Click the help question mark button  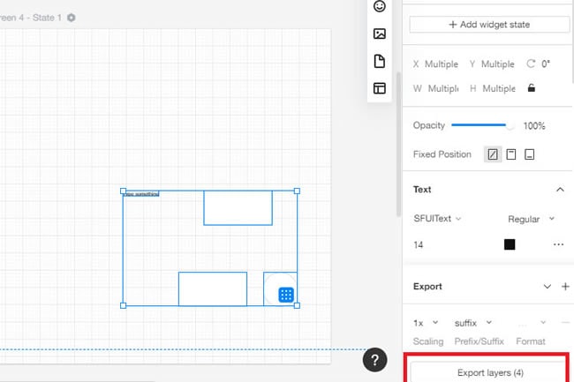374,360
